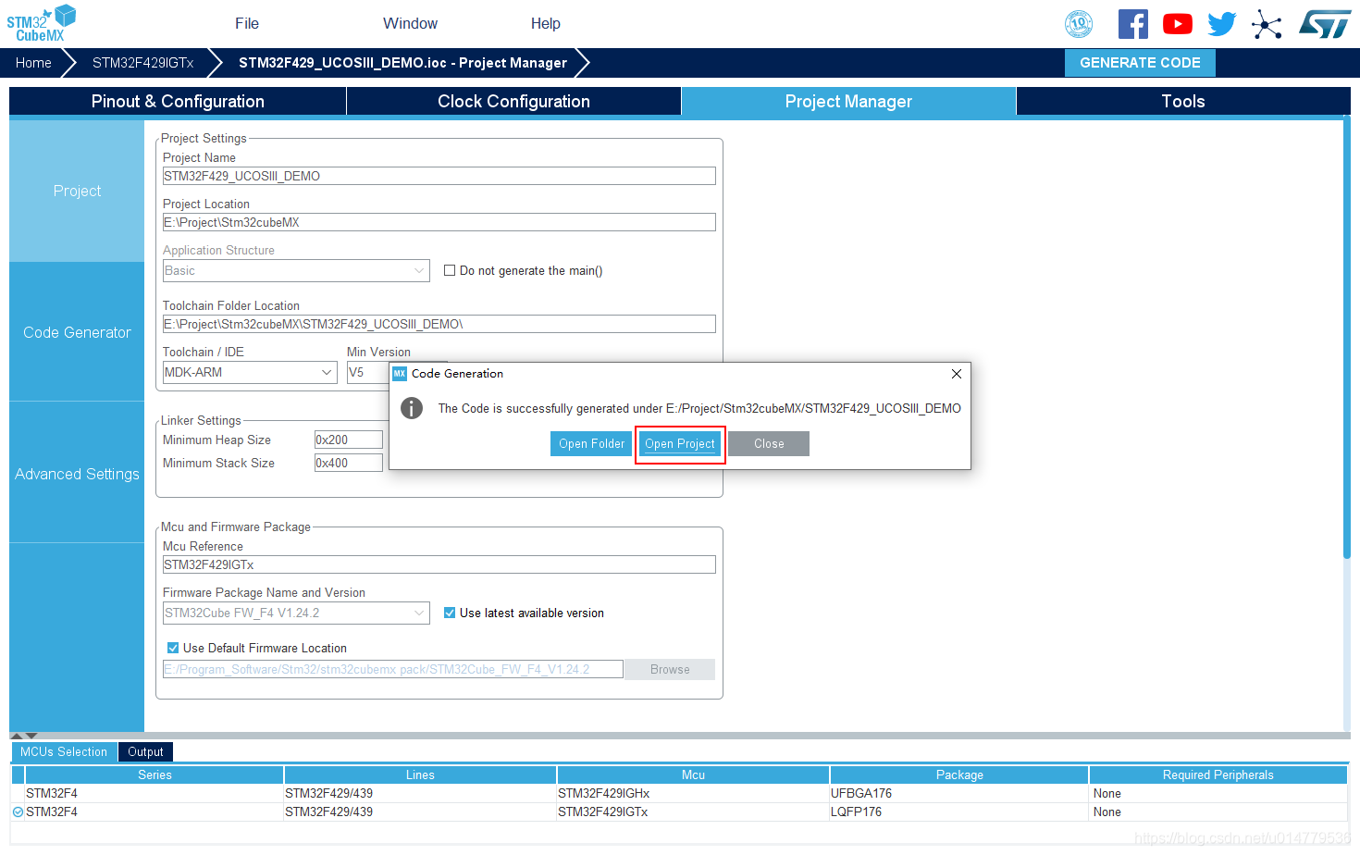Open the Application Structure dropdown
The width and height of the screenshot is (1360, 855).
(x=296, y=270)
